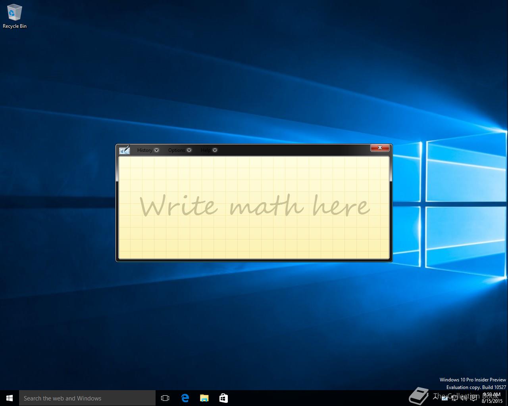Viewport: 508px width, 406px height.
Task: Open the volume control in system tray
Action: click(464, 398)
